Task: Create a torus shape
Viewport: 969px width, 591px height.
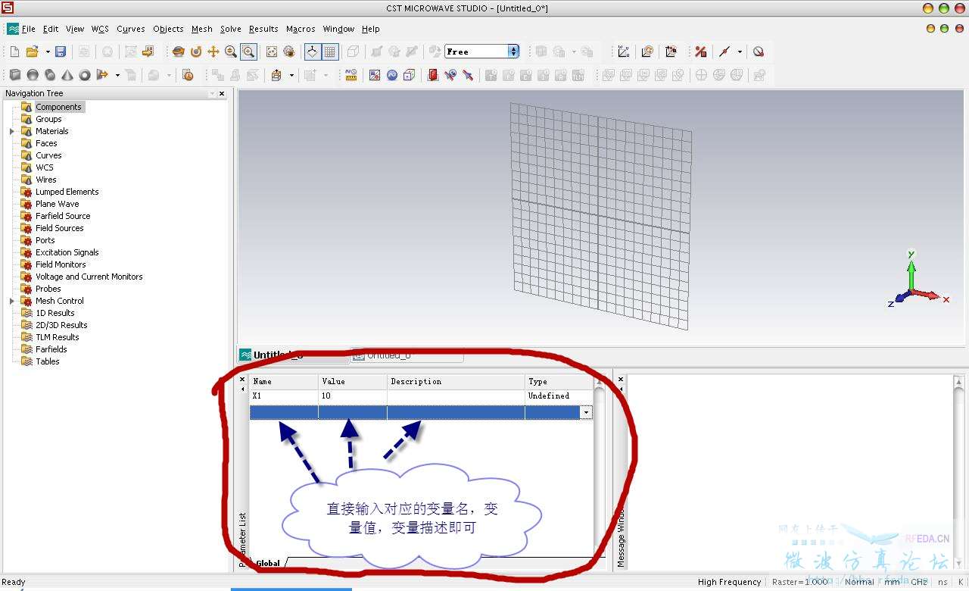Action: click(85, 75)
